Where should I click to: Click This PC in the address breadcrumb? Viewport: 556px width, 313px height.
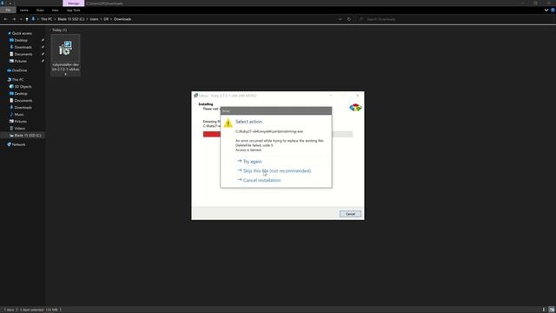coord(46,19)
